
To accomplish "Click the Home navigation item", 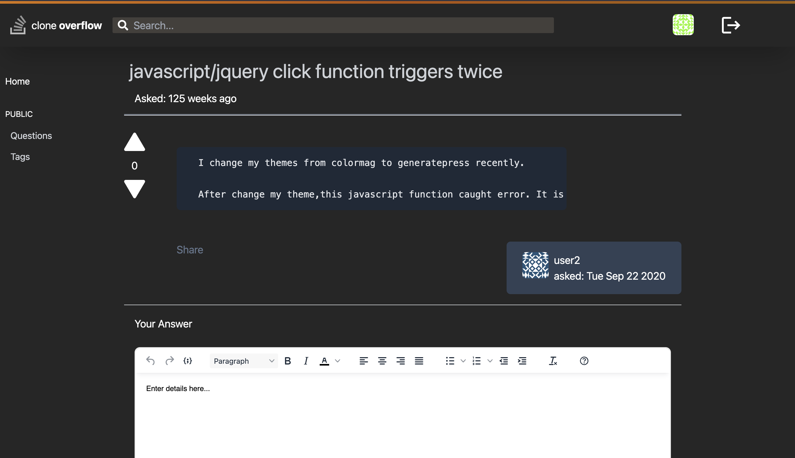I will pos(17,81).
